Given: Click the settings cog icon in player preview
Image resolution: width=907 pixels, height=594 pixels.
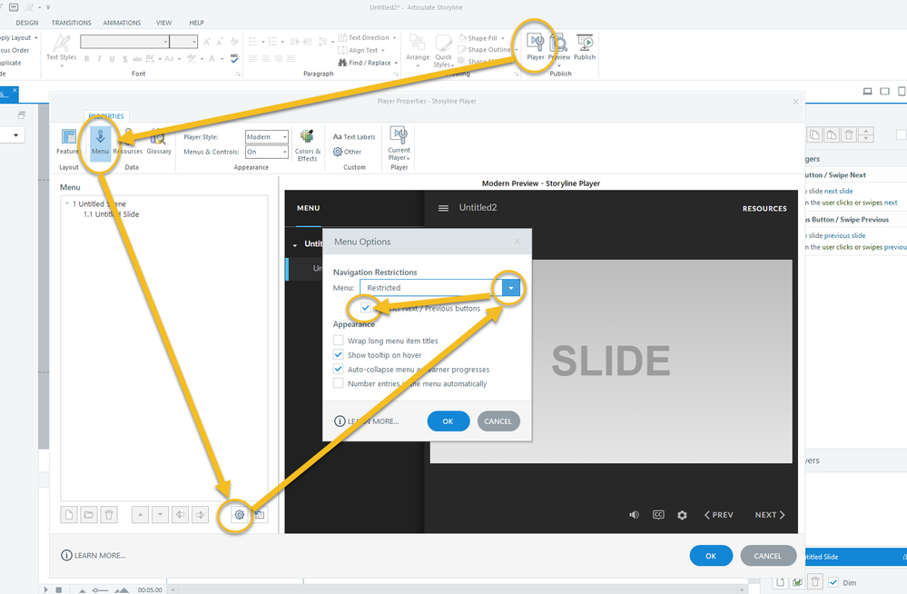Looking at the screenshot, I should 682,515.
